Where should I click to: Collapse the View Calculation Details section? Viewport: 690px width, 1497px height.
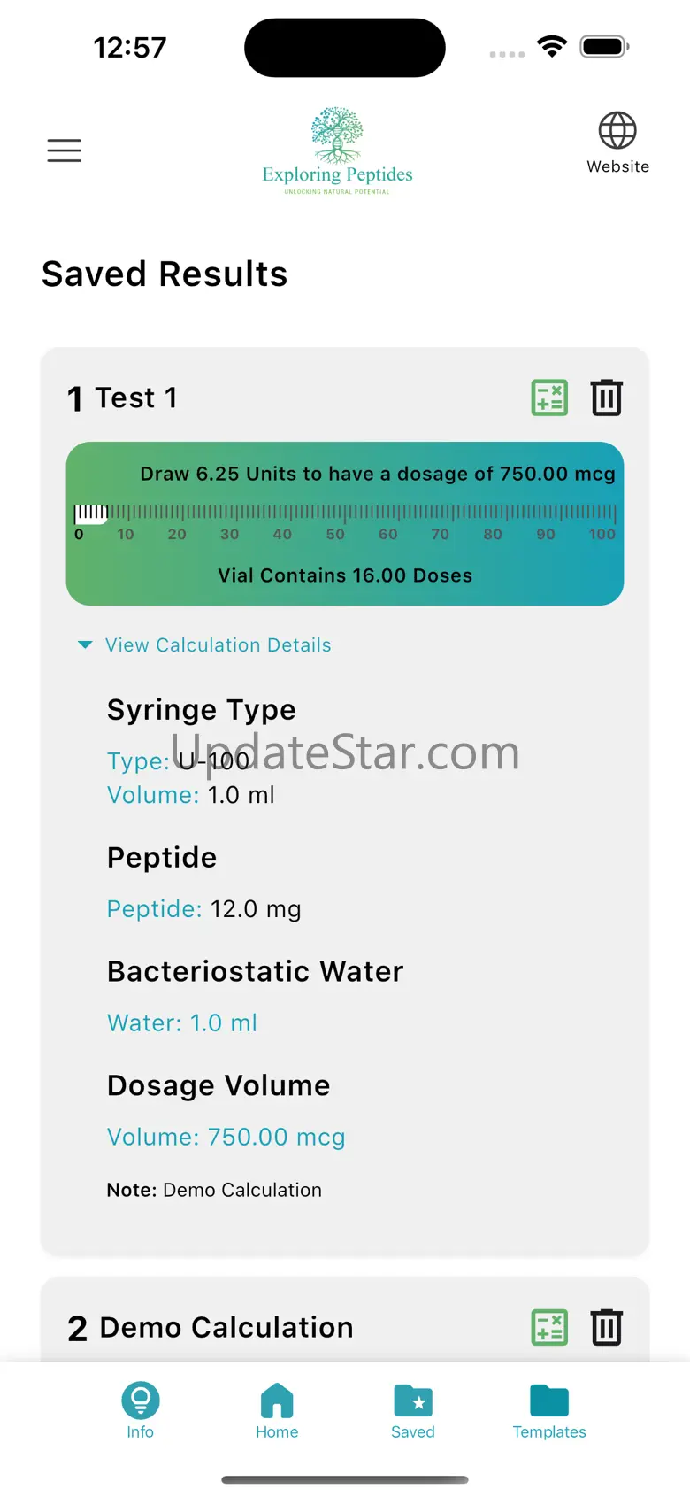click(205, 645)
